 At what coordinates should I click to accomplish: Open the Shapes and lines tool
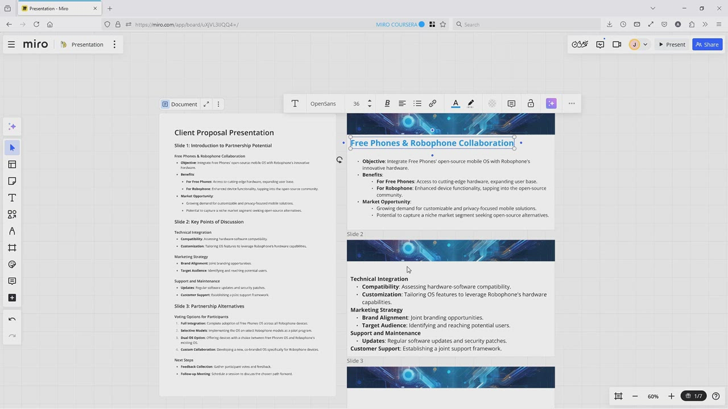[12, 214]
